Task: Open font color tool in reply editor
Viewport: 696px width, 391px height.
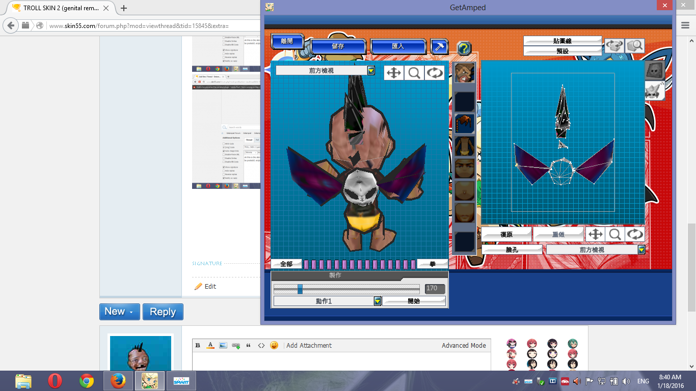Action: [210, 345]
